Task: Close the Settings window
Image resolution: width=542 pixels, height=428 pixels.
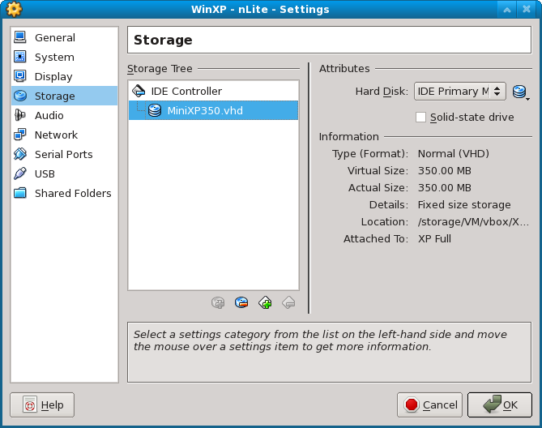Action: pyautogui.click(x=527, y=10)
